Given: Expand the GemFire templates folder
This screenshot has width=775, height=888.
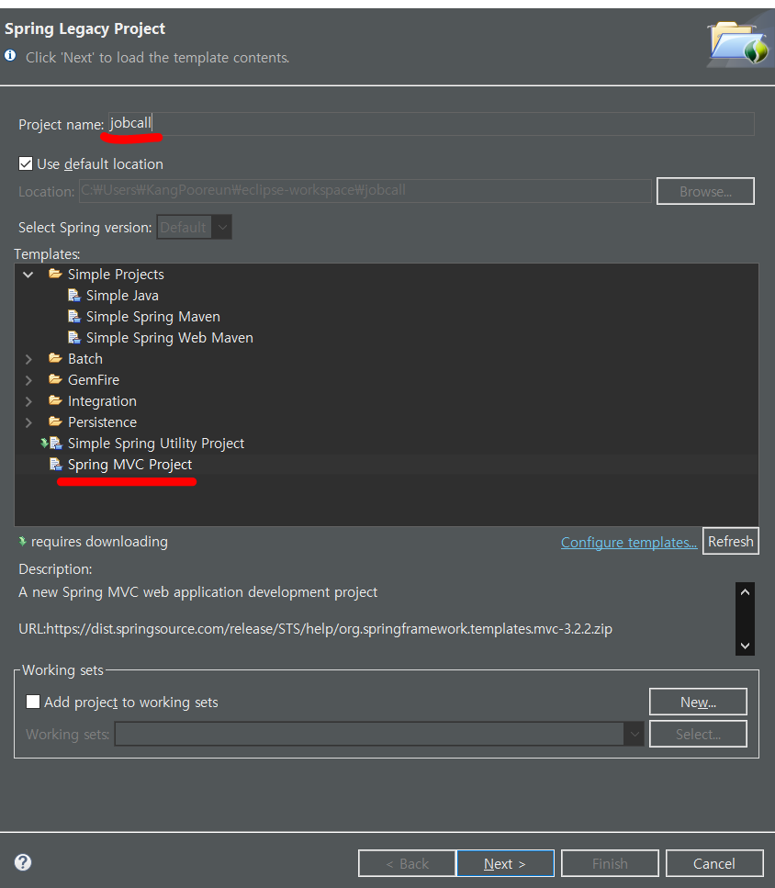Looking at the screenshot, I should (28, 380).
